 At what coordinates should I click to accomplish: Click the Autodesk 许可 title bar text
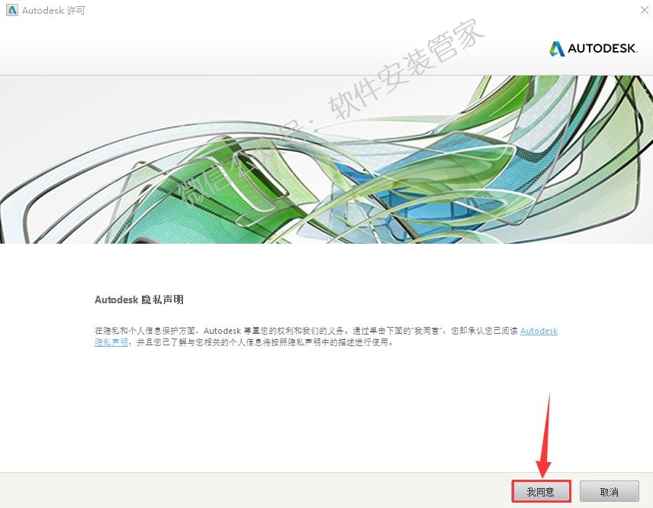point(53,11)
